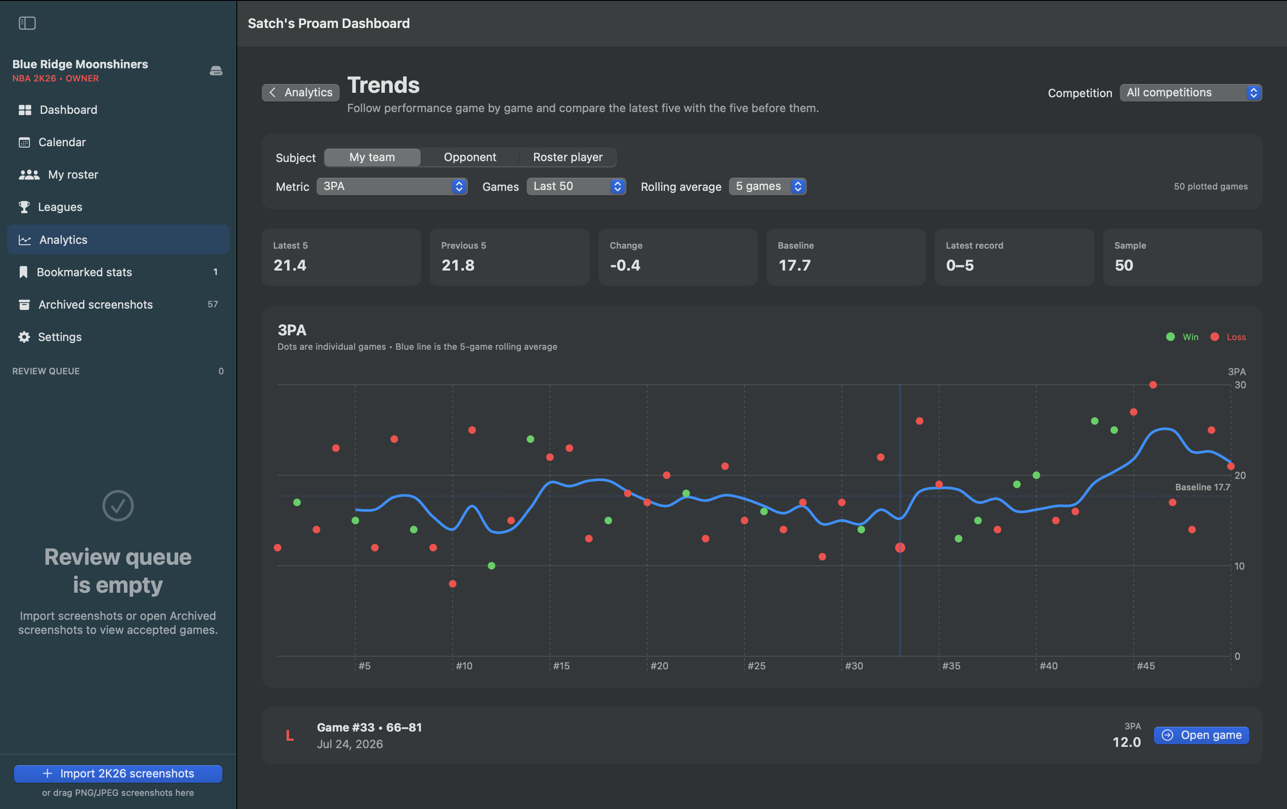
Task: Select My team subject segment
Action: point(372,157)
